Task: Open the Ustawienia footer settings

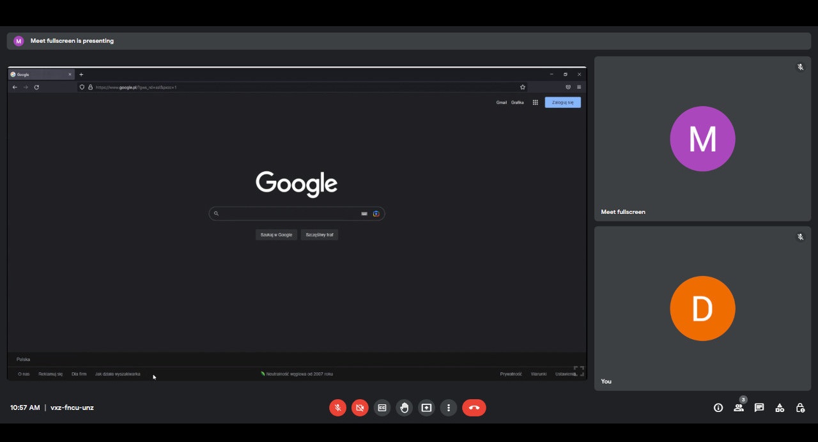Action: point(566,374)
